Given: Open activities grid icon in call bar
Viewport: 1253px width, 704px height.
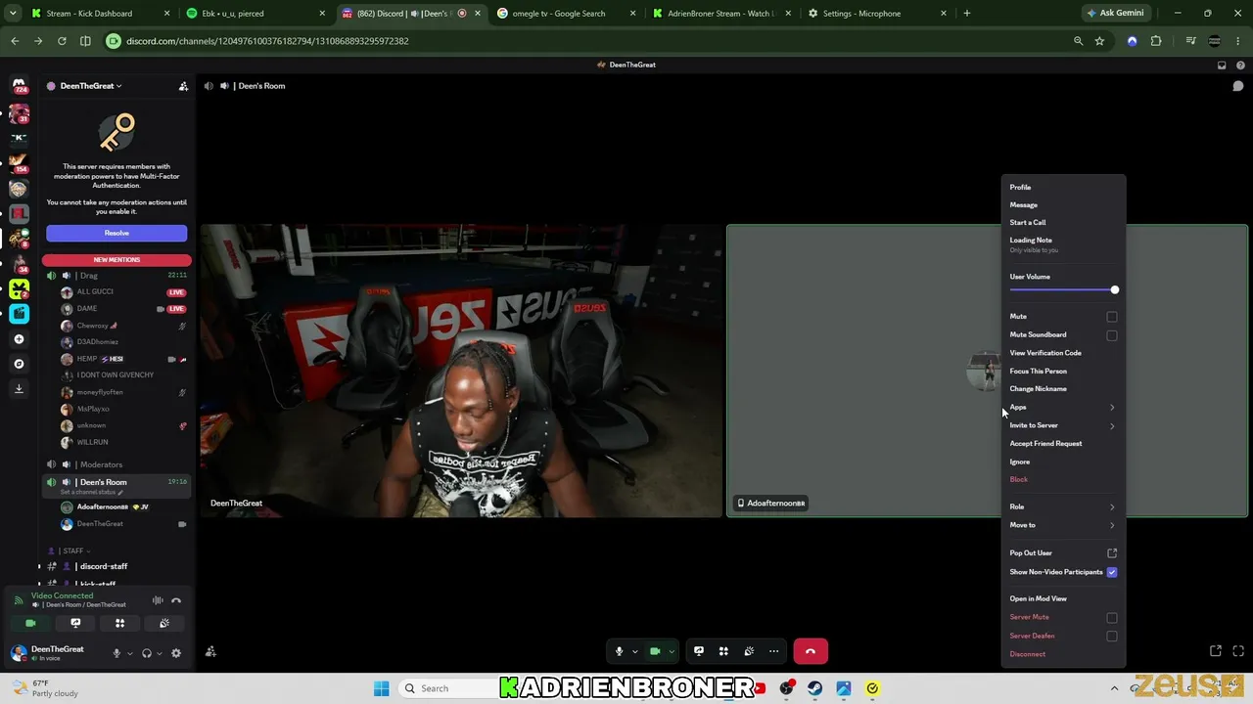Looking at the screenshot, I should pyautogui.click(x=723, y=651).
